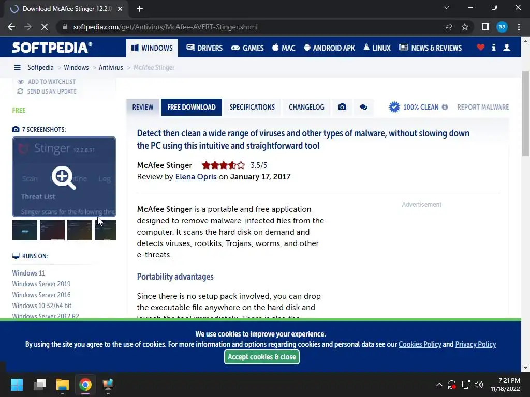Click Windows 10 32/64 bit entry

(x=42, y=306)
